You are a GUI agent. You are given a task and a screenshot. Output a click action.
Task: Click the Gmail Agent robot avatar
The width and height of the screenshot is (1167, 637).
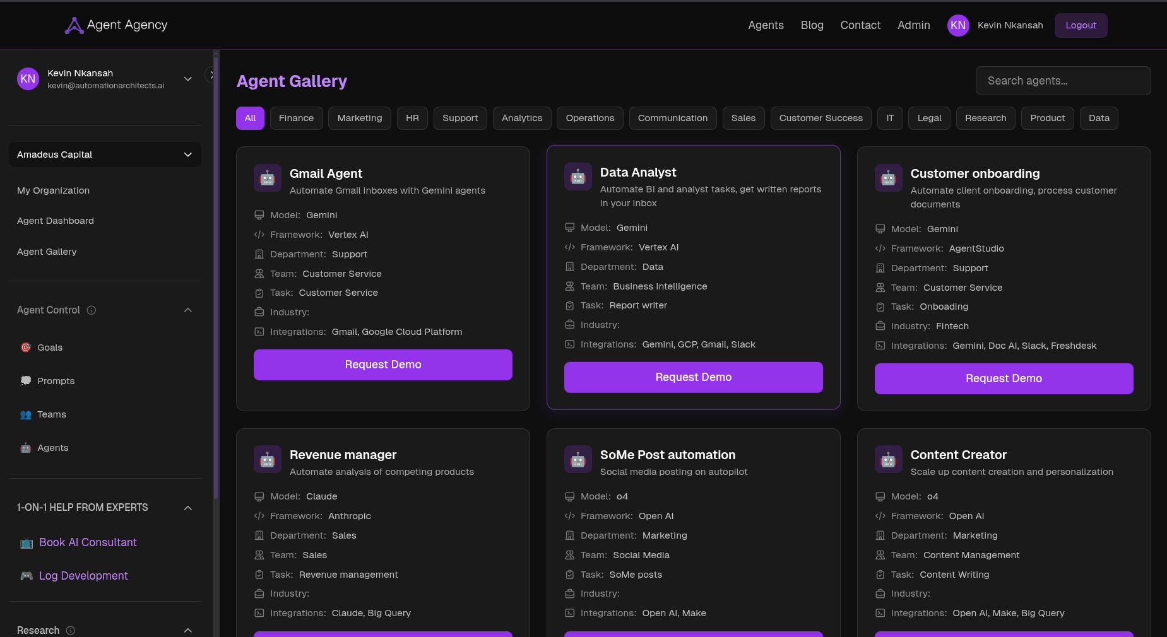268,178
